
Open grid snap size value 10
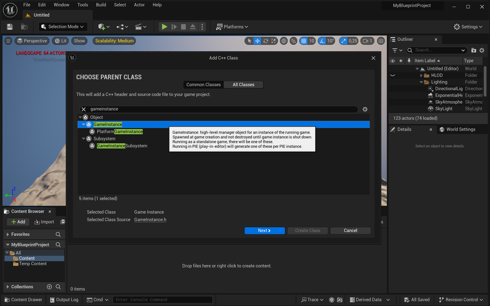pyautogui.click(x=312, y=41)
